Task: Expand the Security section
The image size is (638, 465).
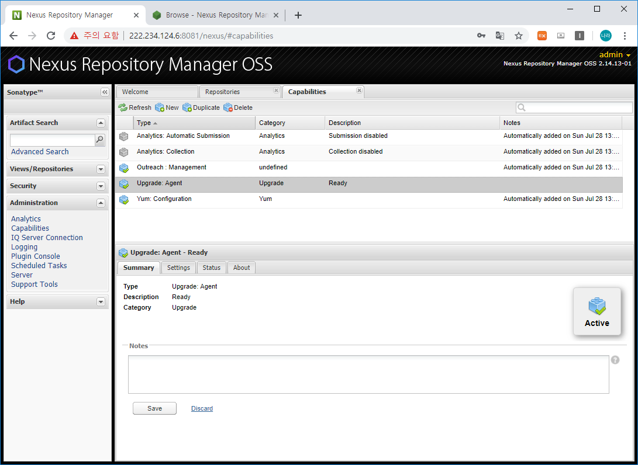Action: tap(101, 186)
